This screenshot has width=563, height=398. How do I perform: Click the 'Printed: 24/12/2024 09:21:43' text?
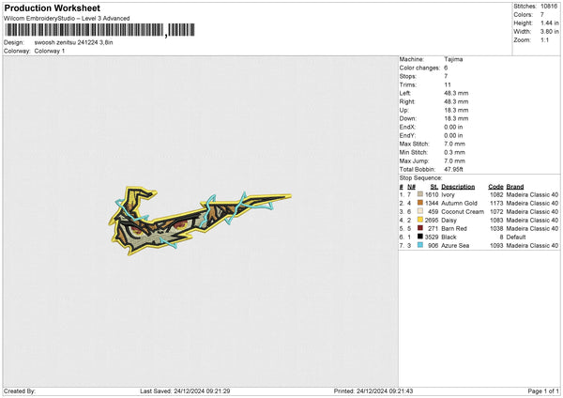[x=373, y=390]
